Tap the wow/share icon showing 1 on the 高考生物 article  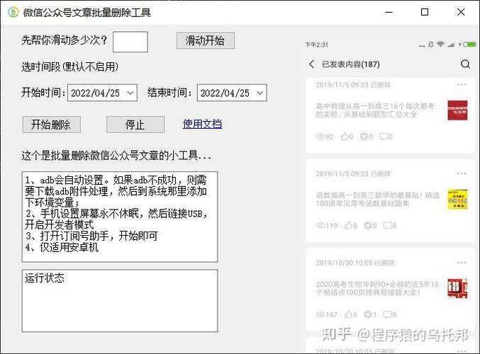pos(368,314)
